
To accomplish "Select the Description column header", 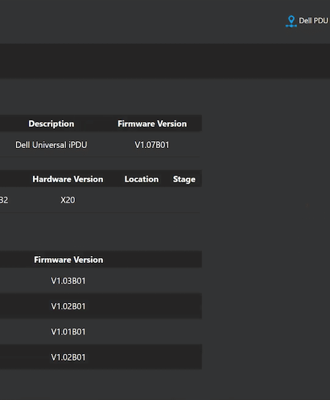I will (52, 124).
